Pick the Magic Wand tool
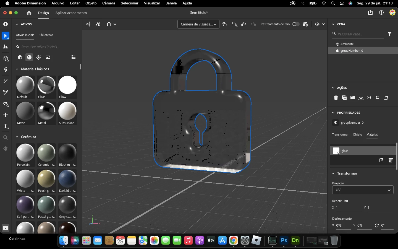The width and height of the screenshot is (398, 249). tap(6, 81)
